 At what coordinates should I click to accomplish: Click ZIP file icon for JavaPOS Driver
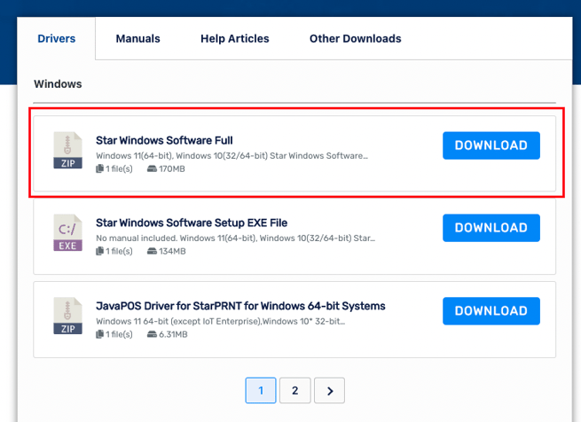coord(67,316)
